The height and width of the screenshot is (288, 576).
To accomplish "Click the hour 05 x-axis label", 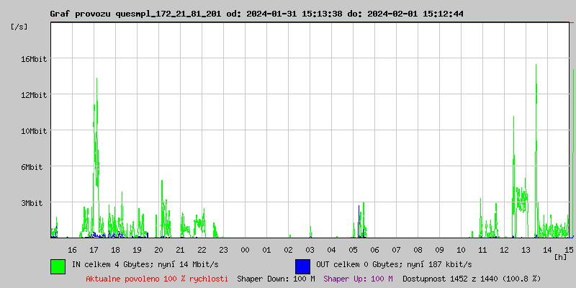I will [x=353, y=249].
